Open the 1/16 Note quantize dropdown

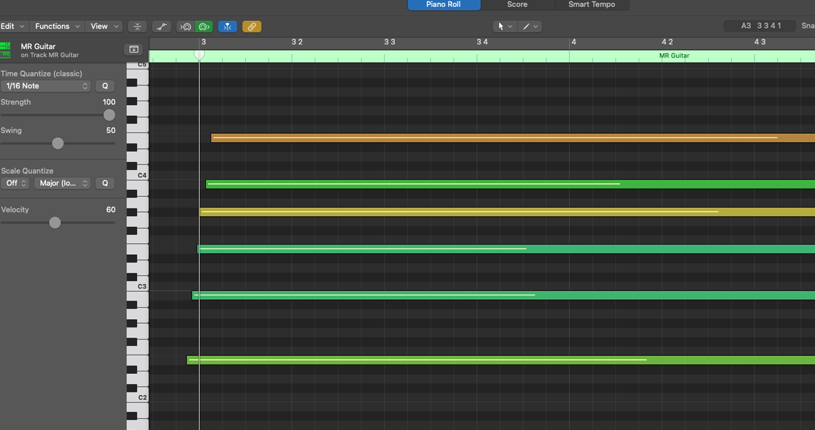46,86
